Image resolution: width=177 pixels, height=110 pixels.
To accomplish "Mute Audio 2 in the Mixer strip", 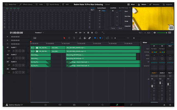I will [x=164, y=76].
